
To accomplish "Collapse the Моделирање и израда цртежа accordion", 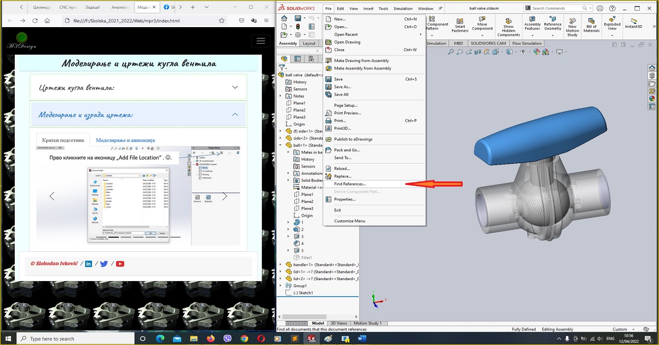I will [138, 115].
